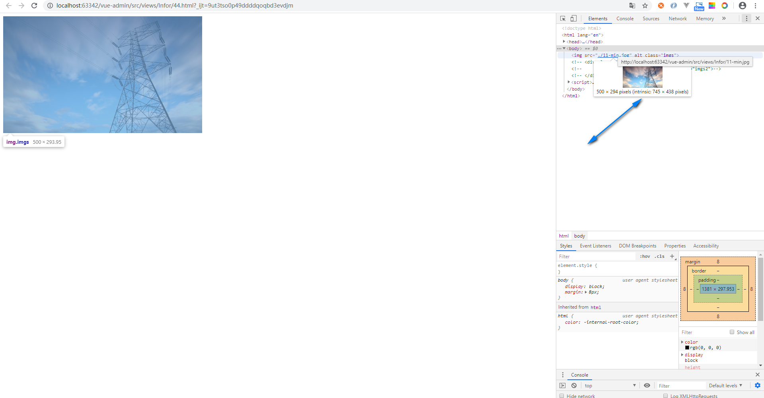Screen dimensions: 764x398
Task: Close the DevTools panel
Action: 758,18
